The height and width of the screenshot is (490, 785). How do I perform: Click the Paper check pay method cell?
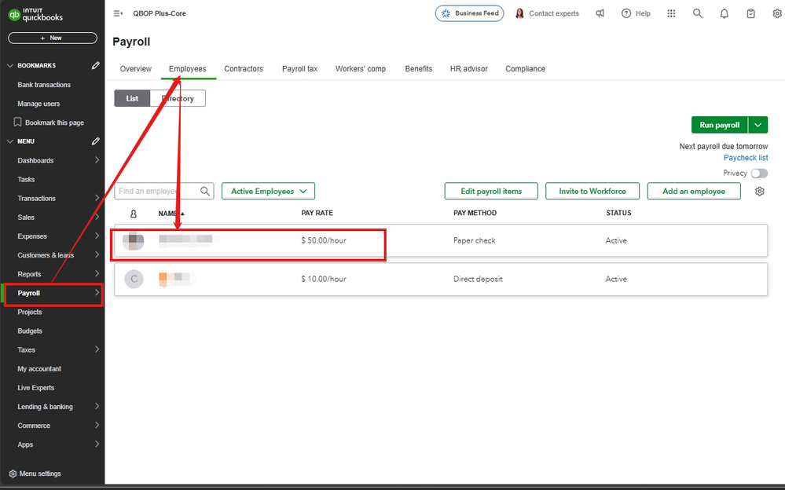(474, 241)
